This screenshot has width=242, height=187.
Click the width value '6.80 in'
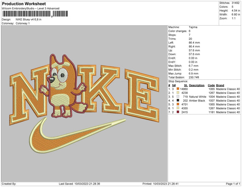236,15
